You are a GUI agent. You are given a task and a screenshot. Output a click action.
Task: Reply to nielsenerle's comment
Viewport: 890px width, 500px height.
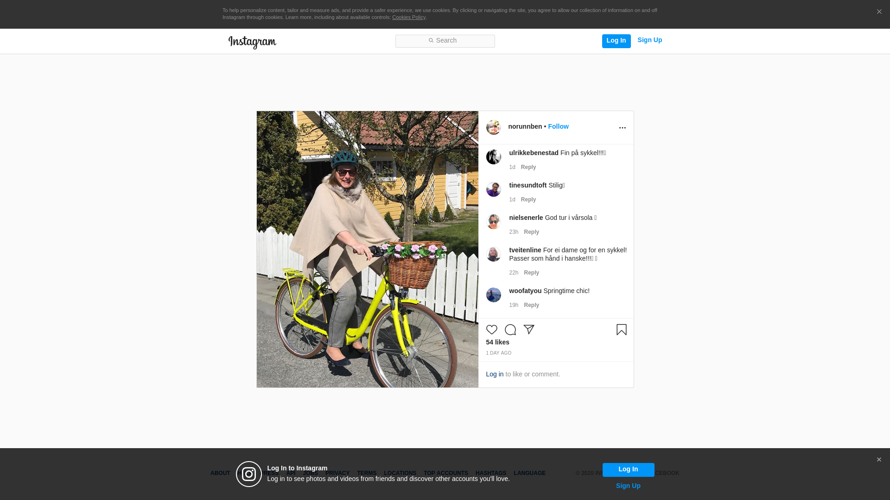click(x=532, y=232)
